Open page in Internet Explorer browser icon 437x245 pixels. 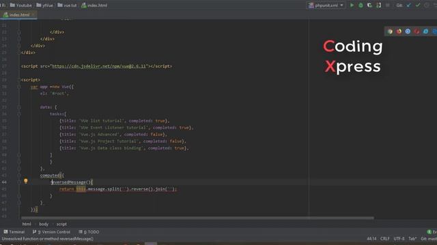point(425,31)
